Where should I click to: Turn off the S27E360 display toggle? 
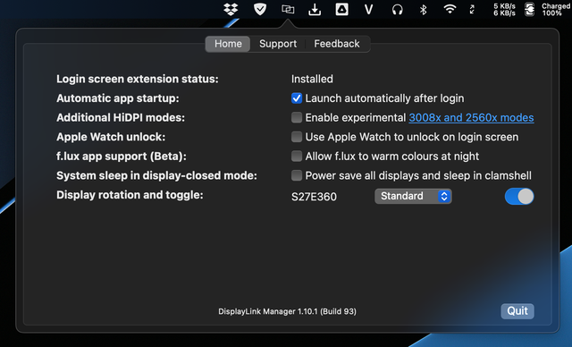click(x=519, y=196)
